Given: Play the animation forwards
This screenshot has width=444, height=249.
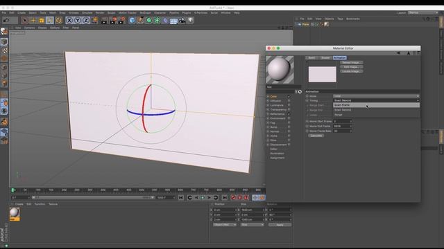Looking at the screenshot, I should pyautogui.click(x=203, y=198).
